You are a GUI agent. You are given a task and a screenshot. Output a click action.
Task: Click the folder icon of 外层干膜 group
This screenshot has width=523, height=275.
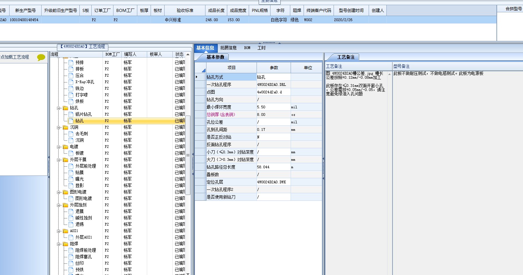[65, 160]
